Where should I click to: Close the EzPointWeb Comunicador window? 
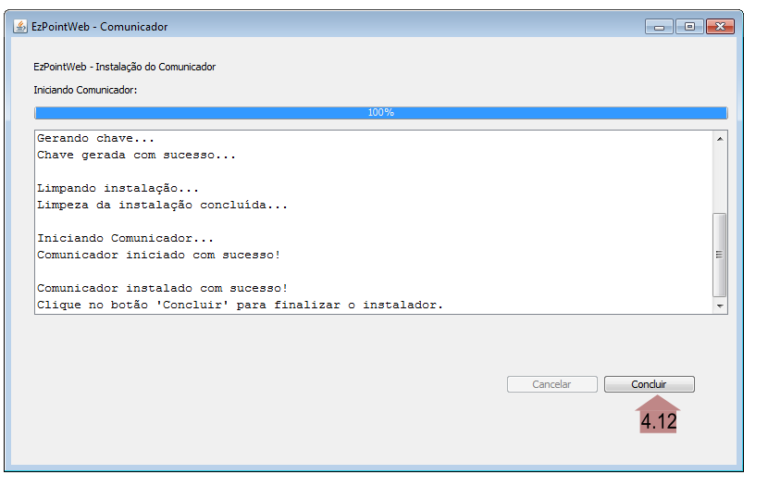(719, 27)
